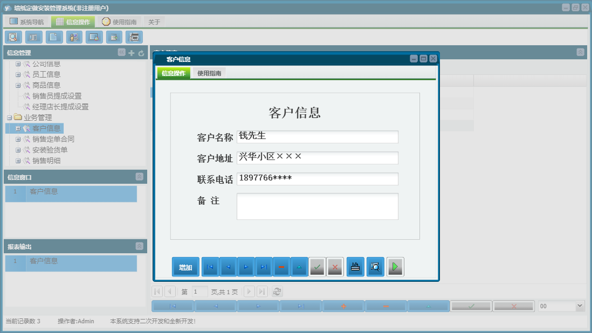Click background red plus add-record button
The image size is (592, 333).
(x=343, y=306)
